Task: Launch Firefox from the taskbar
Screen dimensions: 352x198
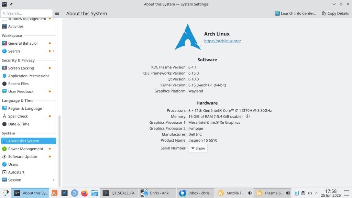Action: [85, 193]
